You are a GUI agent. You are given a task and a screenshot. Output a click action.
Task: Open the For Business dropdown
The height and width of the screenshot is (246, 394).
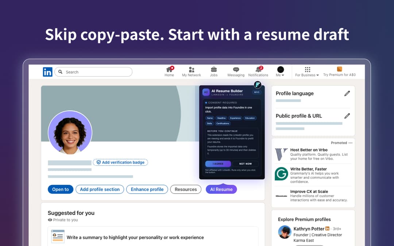[x=306, y=72]
